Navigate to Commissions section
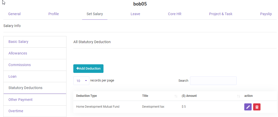The image size is (278, 117). coord(20,65)
